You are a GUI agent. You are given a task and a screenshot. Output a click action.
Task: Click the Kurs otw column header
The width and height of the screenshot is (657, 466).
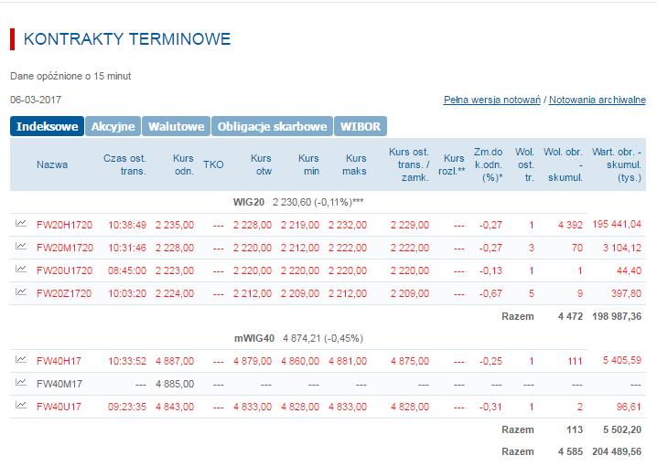(261, 164)
